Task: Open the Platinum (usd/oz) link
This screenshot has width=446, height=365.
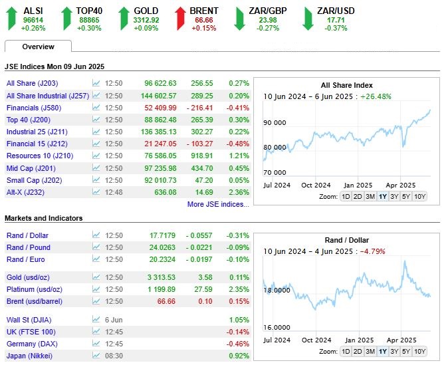Action: pyautogui.click(x=35, y=289)
